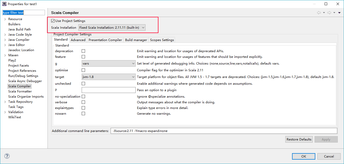Select Project Facets in the tree
Viewport: 344px width, 164px height.
coord(19,66)
